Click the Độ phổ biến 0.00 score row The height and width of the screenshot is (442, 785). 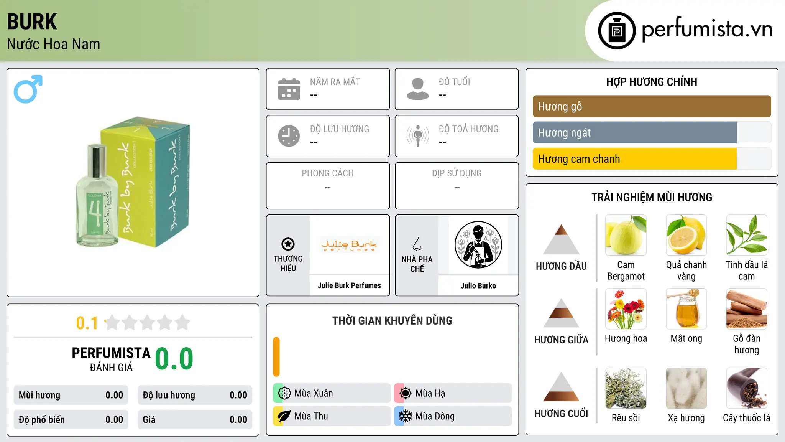[71, 420]
